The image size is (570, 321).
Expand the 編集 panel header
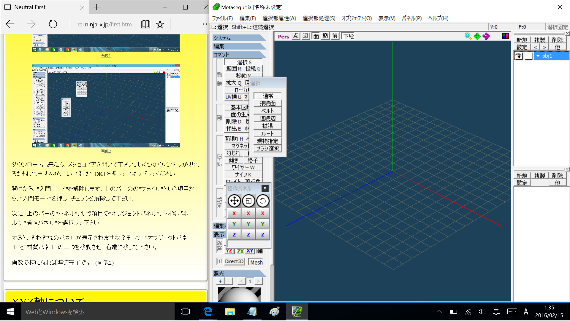click(239, 46)
